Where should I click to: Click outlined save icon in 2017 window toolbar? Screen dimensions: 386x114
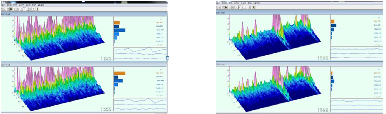coord(4,9)
